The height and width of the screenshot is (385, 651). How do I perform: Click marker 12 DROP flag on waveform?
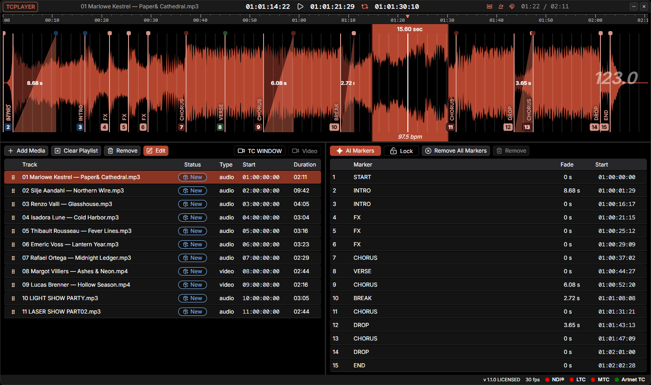508,127
